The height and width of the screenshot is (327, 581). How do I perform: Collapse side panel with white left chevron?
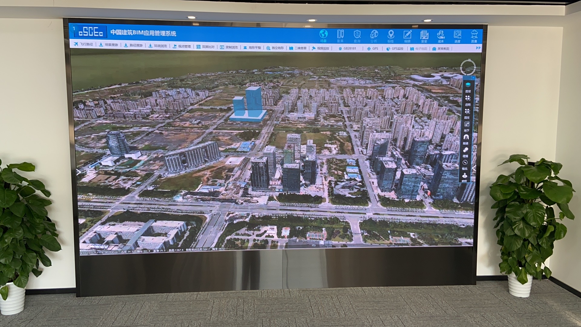pos(474,168)
